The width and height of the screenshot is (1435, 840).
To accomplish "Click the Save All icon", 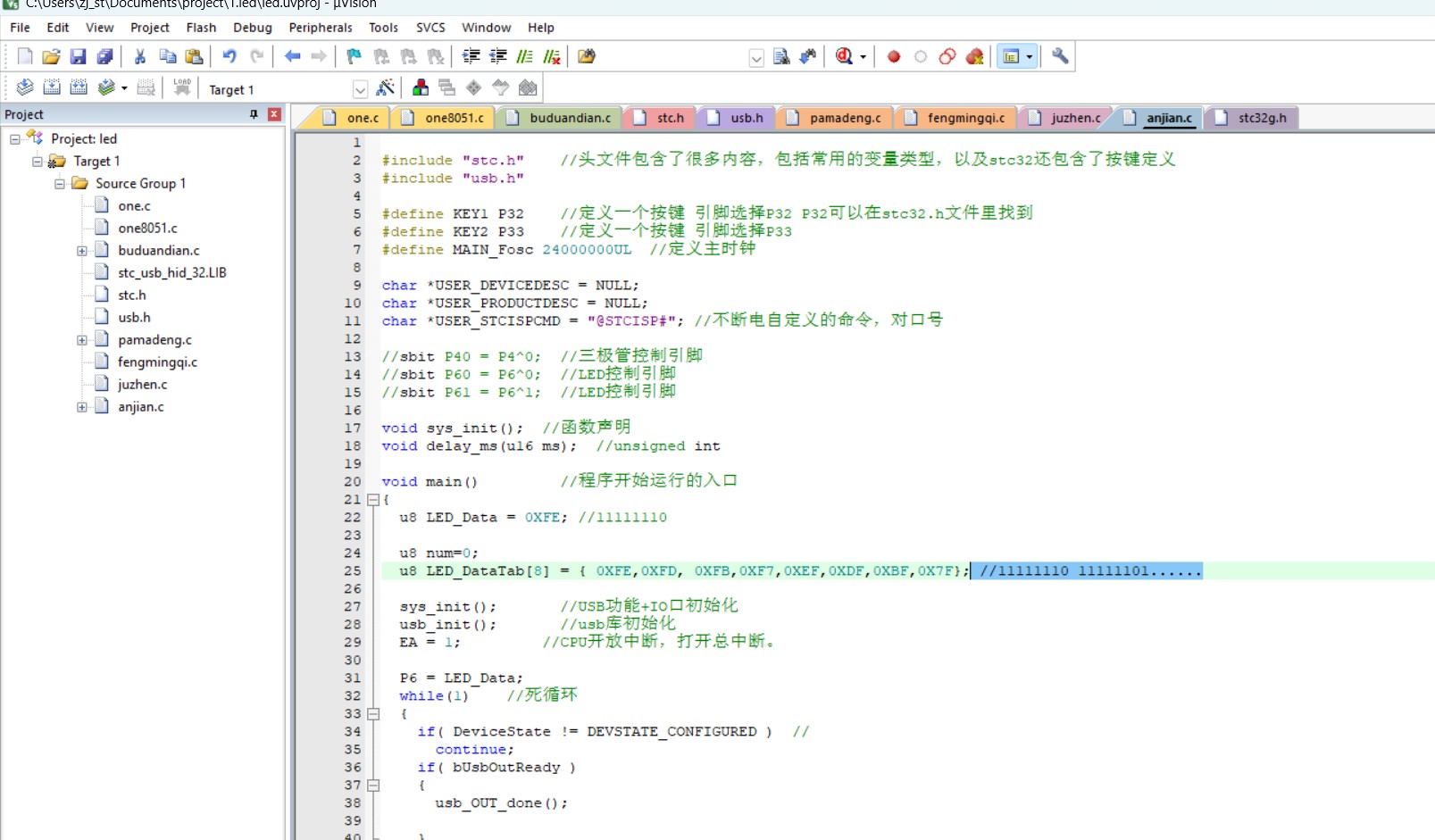I will pos(104,56).
